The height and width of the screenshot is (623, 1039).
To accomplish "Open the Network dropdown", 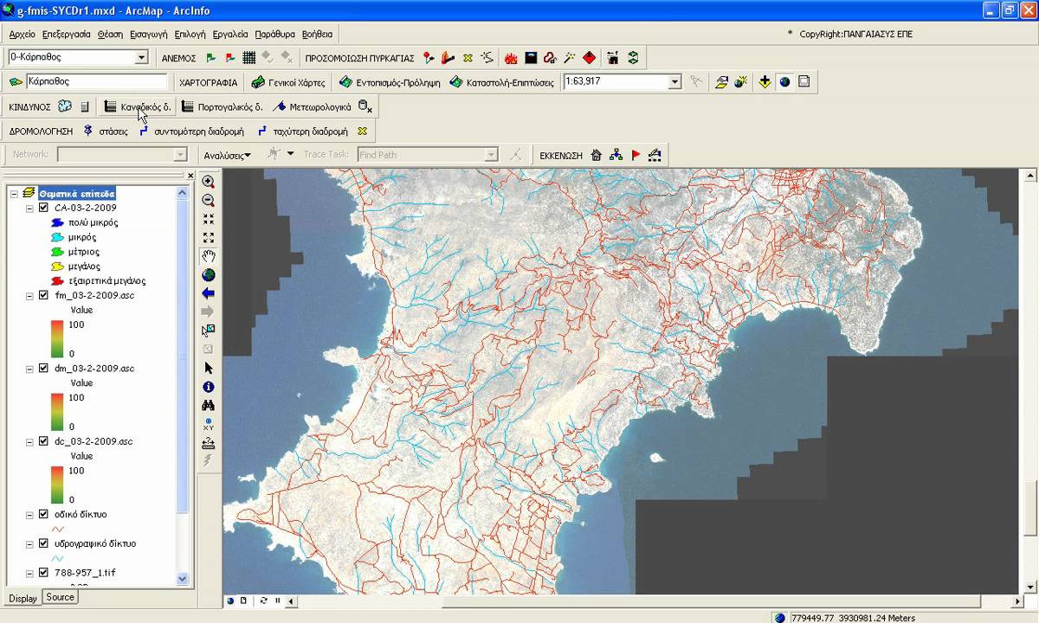I will click(180, 155).
